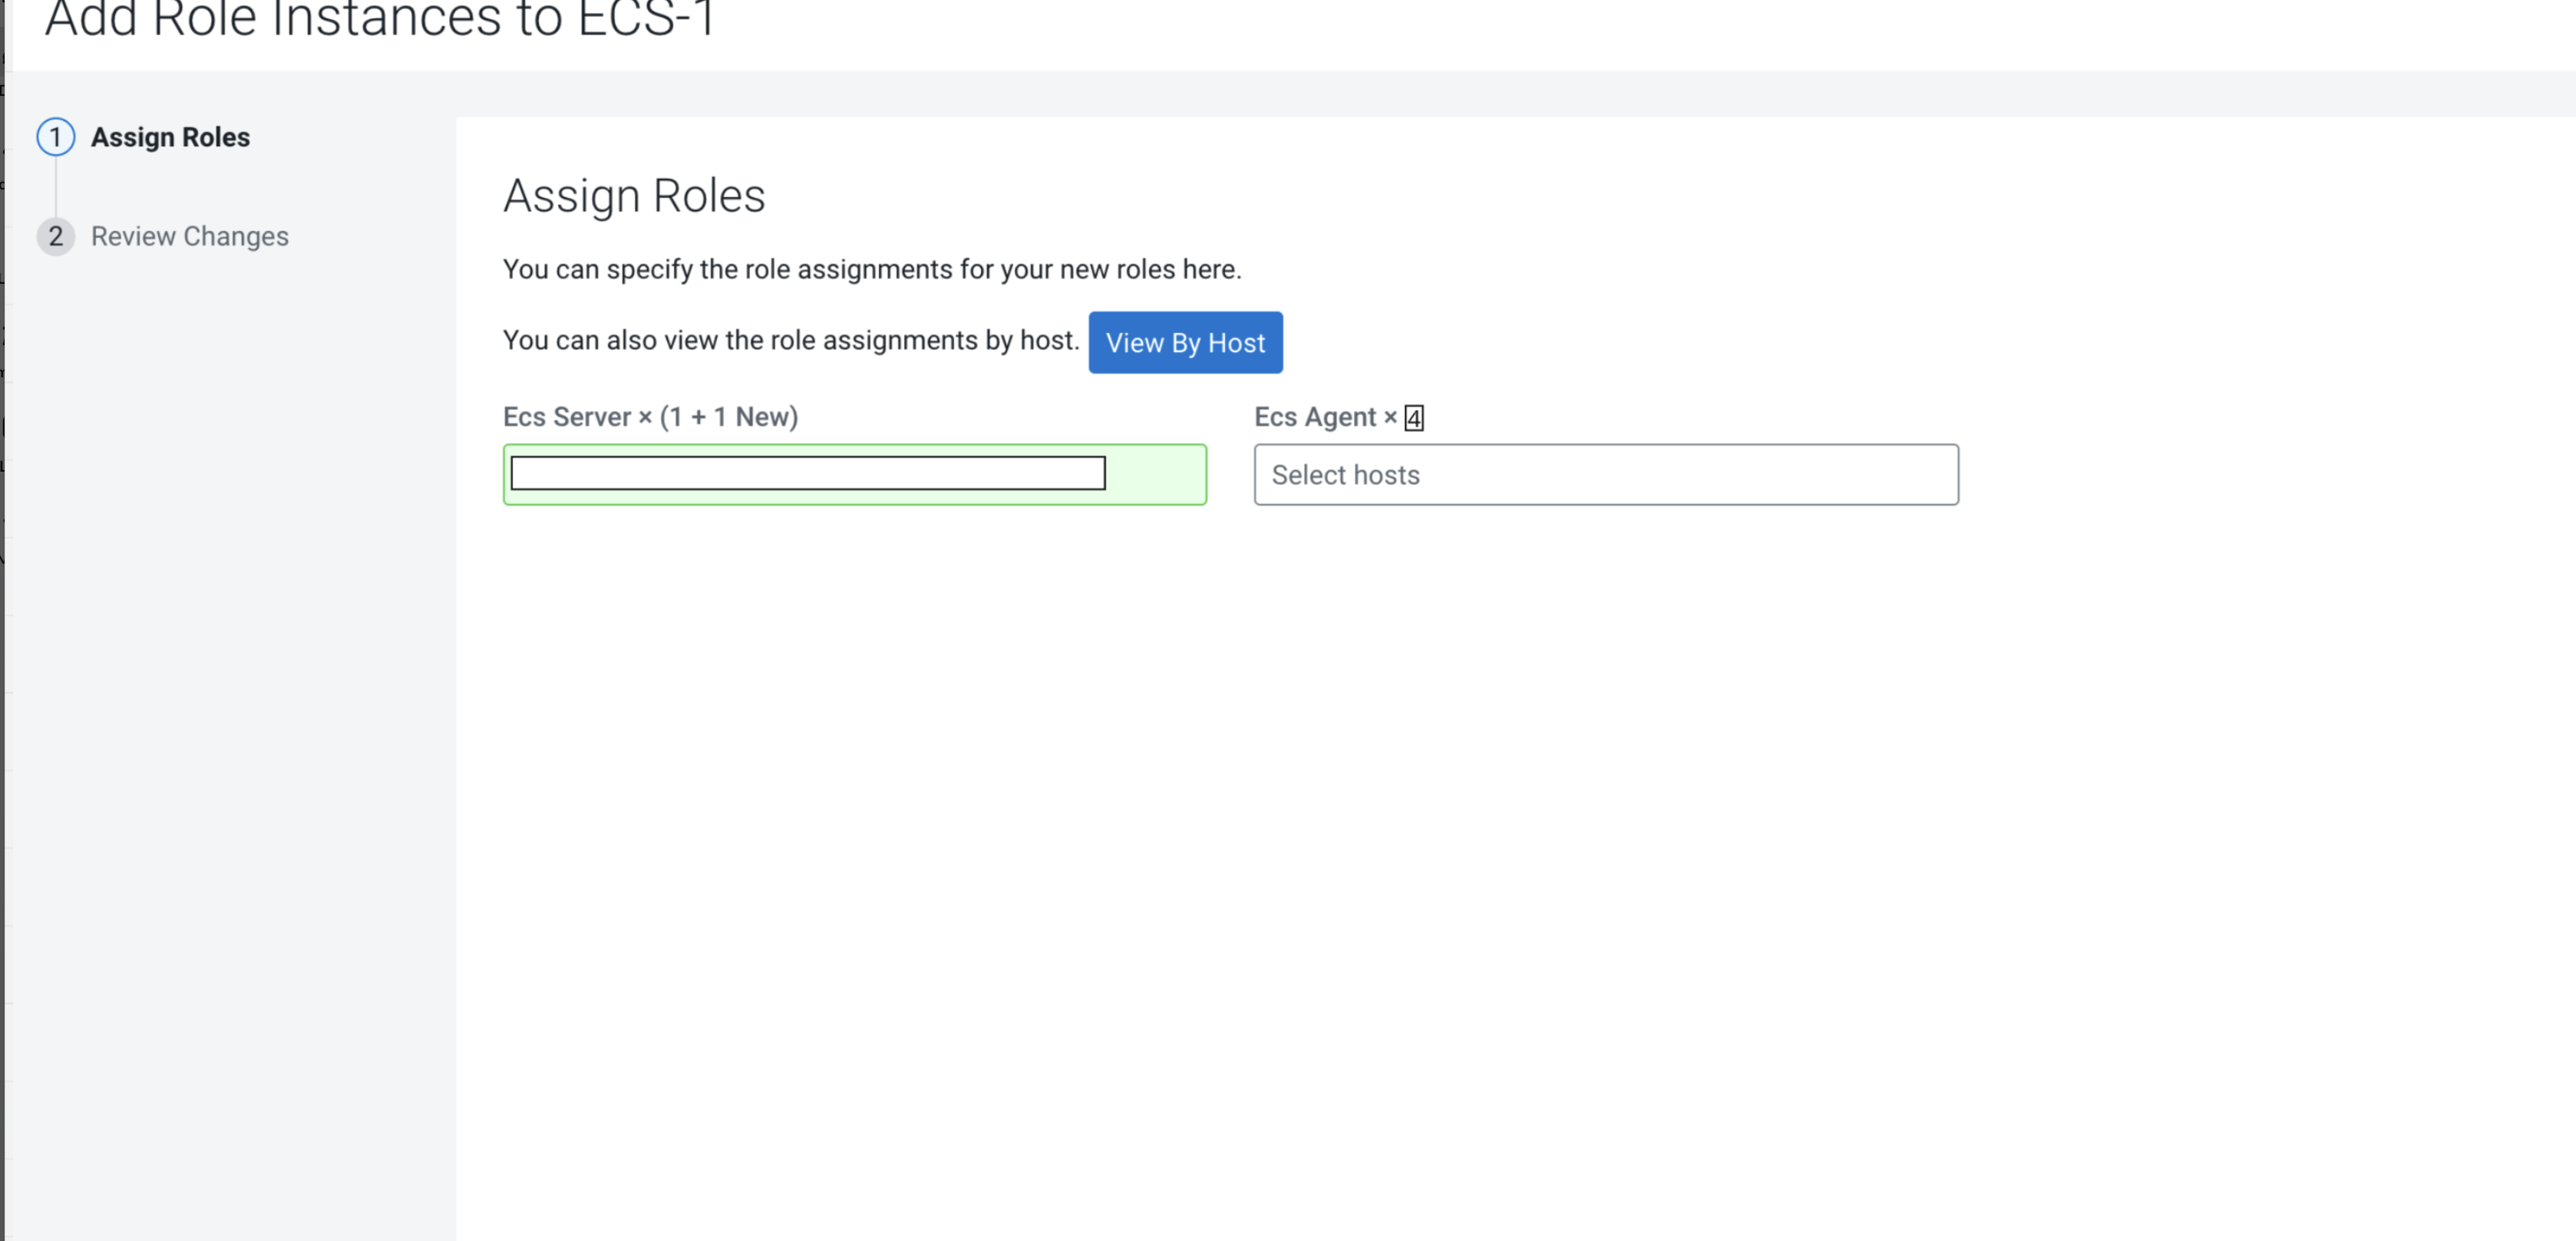Click the step 1 circle icon
Screen dimensions: 2576x1241
[x=56, y=137]
